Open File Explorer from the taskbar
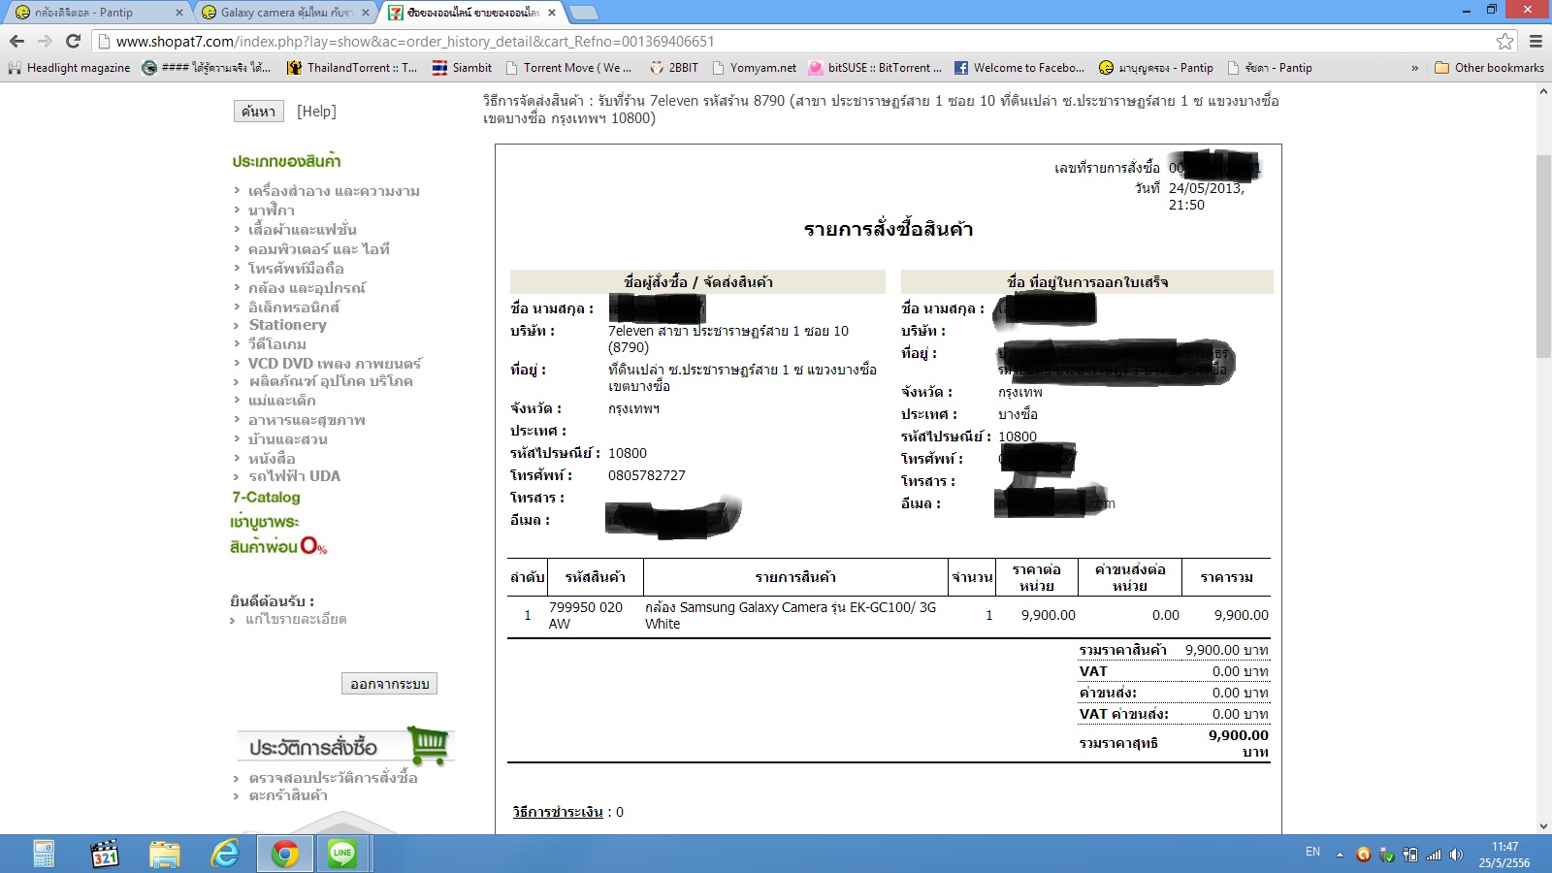This screenshot has height=873, width=1552. [165, 854]
